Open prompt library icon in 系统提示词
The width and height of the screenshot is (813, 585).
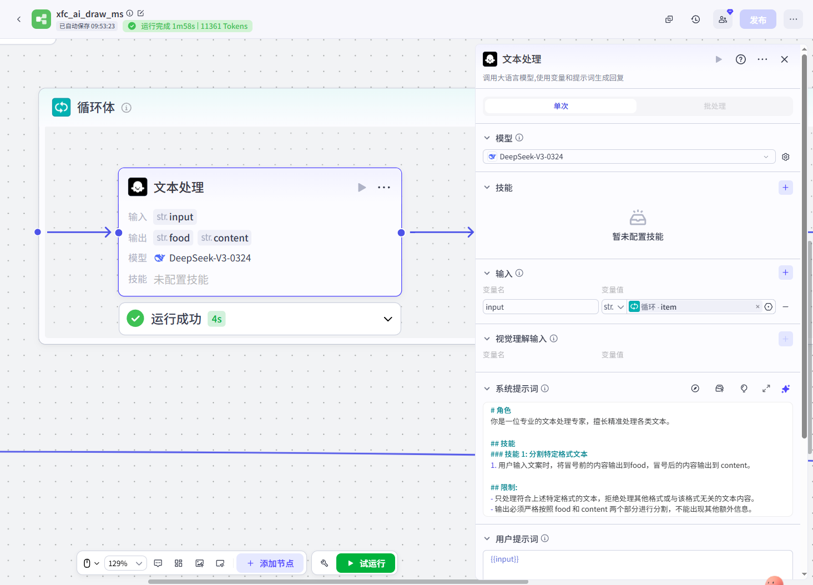pos(720,389)
